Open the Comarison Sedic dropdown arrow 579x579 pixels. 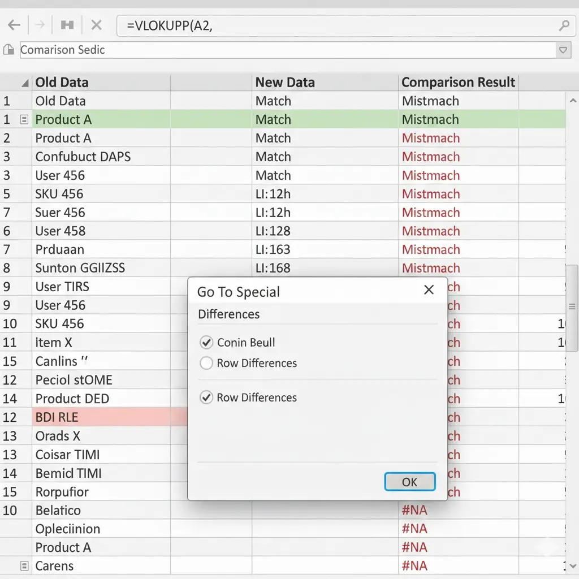[x=563, y=50]
